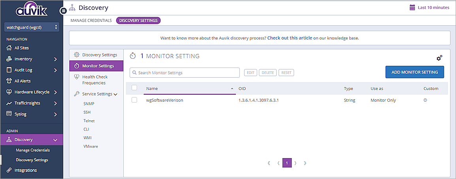Click the Discovery network icon in sidebar
Viewport: 456px width, 179px height.
(x=9, y=140)
